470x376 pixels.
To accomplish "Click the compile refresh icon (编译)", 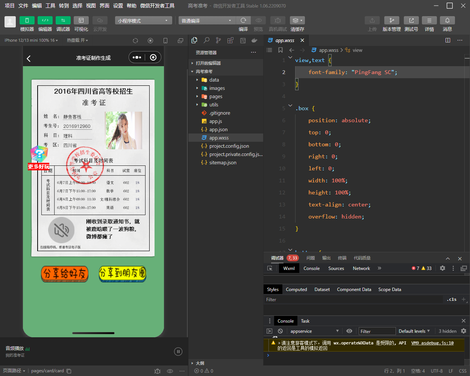I will tap(243, 20).
